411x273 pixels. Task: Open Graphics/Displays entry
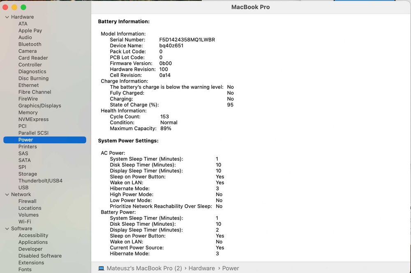[x=40, y=106]
